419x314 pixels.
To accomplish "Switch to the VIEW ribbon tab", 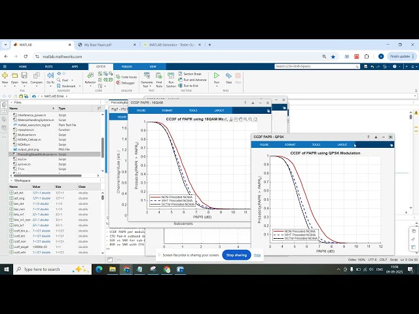I will click(153, 67).
